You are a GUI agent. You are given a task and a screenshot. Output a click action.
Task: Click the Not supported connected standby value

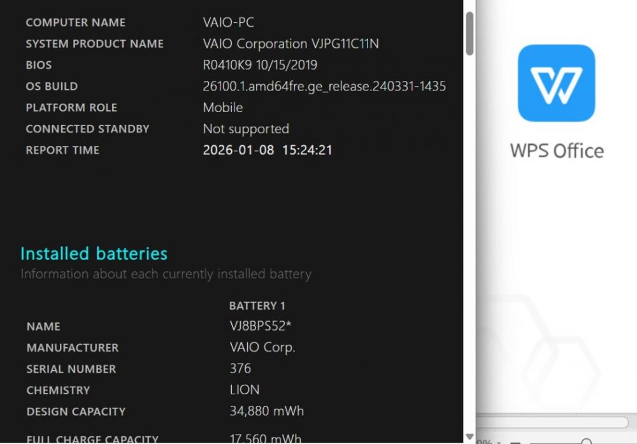(x=246, y=129)
